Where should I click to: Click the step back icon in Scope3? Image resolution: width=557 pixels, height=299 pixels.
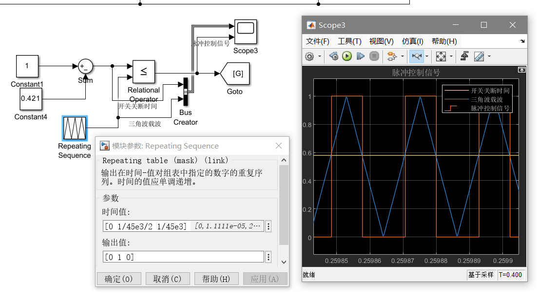click(333, 56)
